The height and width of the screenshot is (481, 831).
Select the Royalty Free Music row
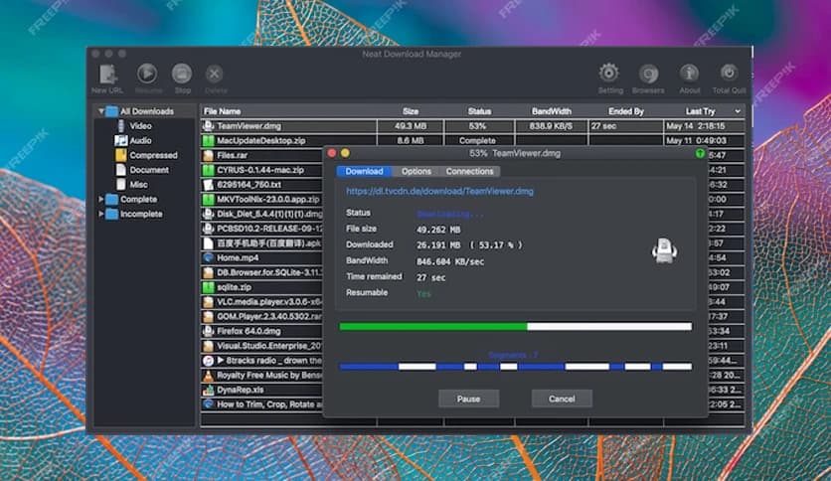tap(262, 375)
